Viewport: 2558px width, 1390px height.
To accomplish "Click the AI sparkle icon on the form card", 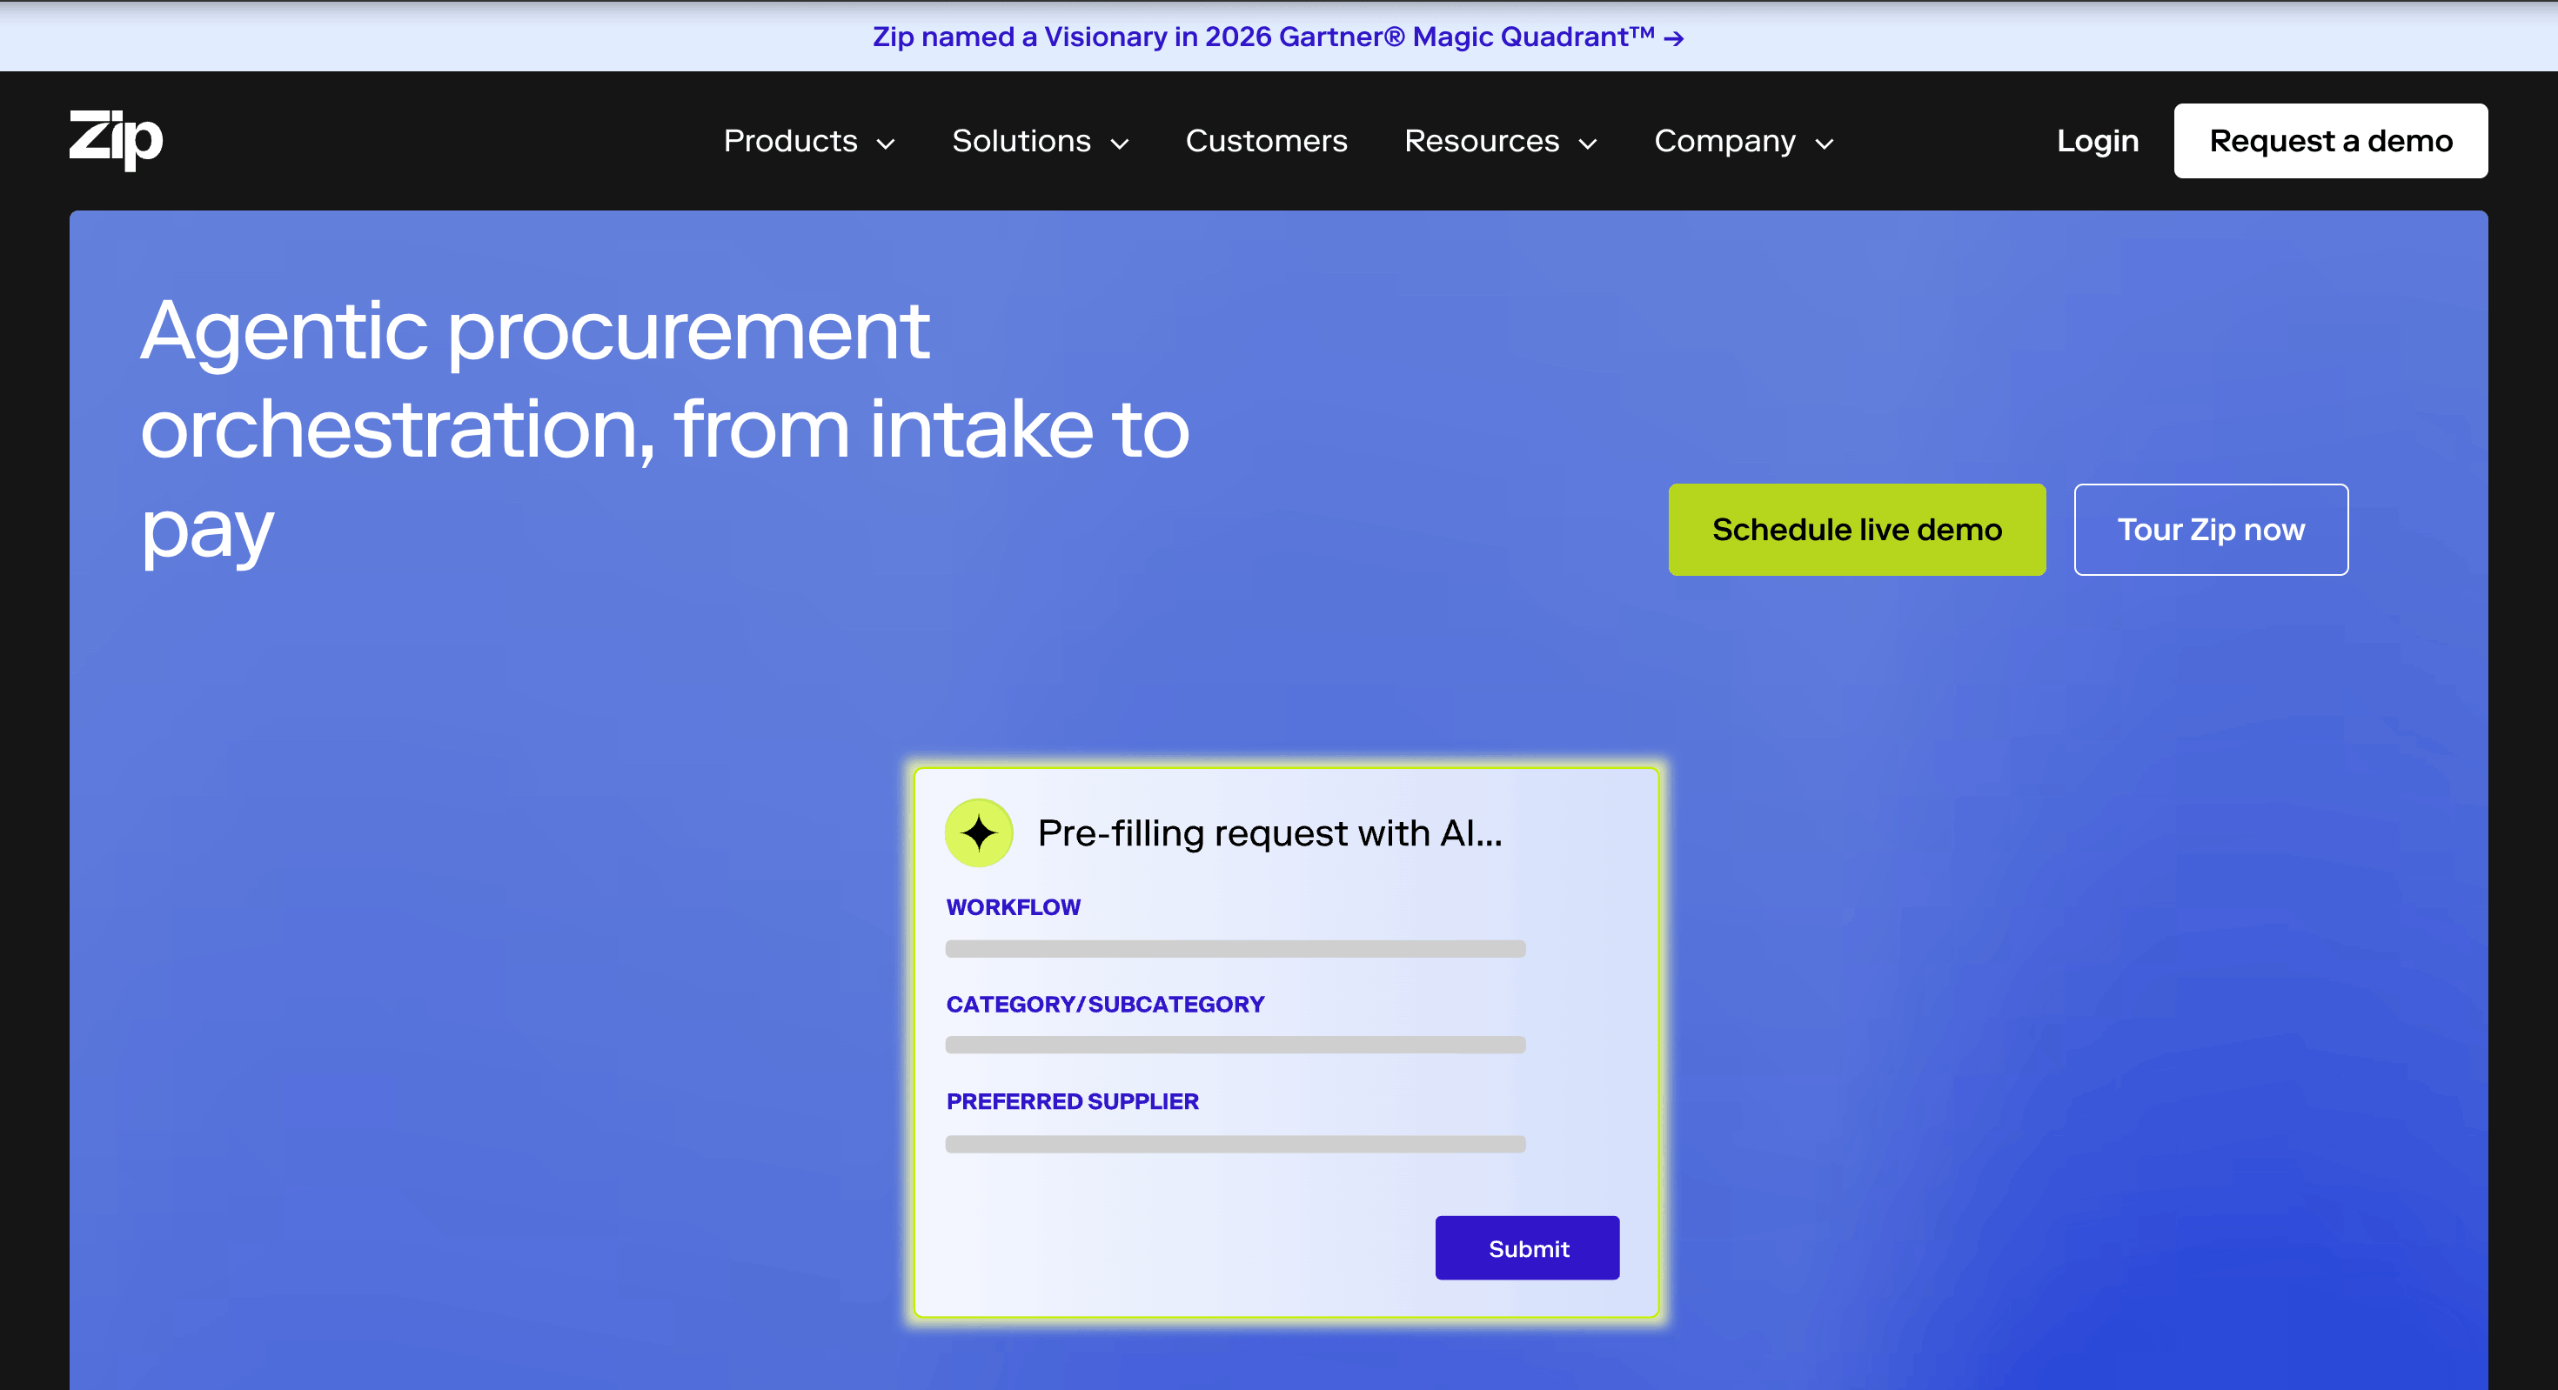I will [978, 832].
